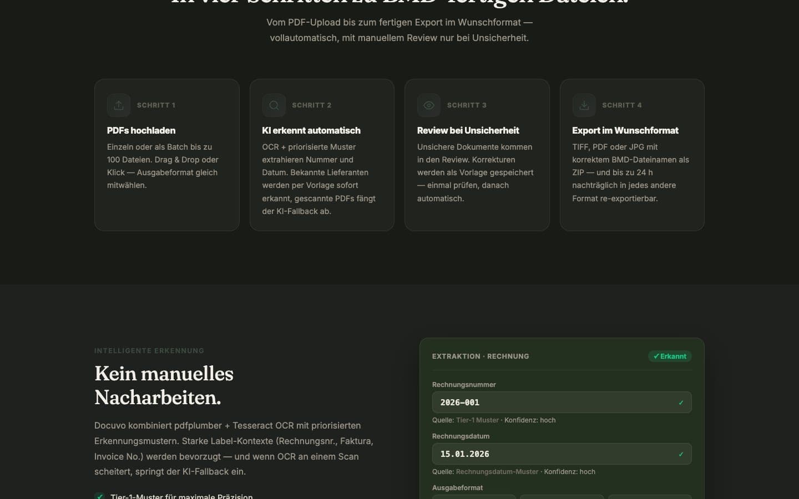Click the 'SCHRITT 3' label
799x499 pixels.
(467, 105)
